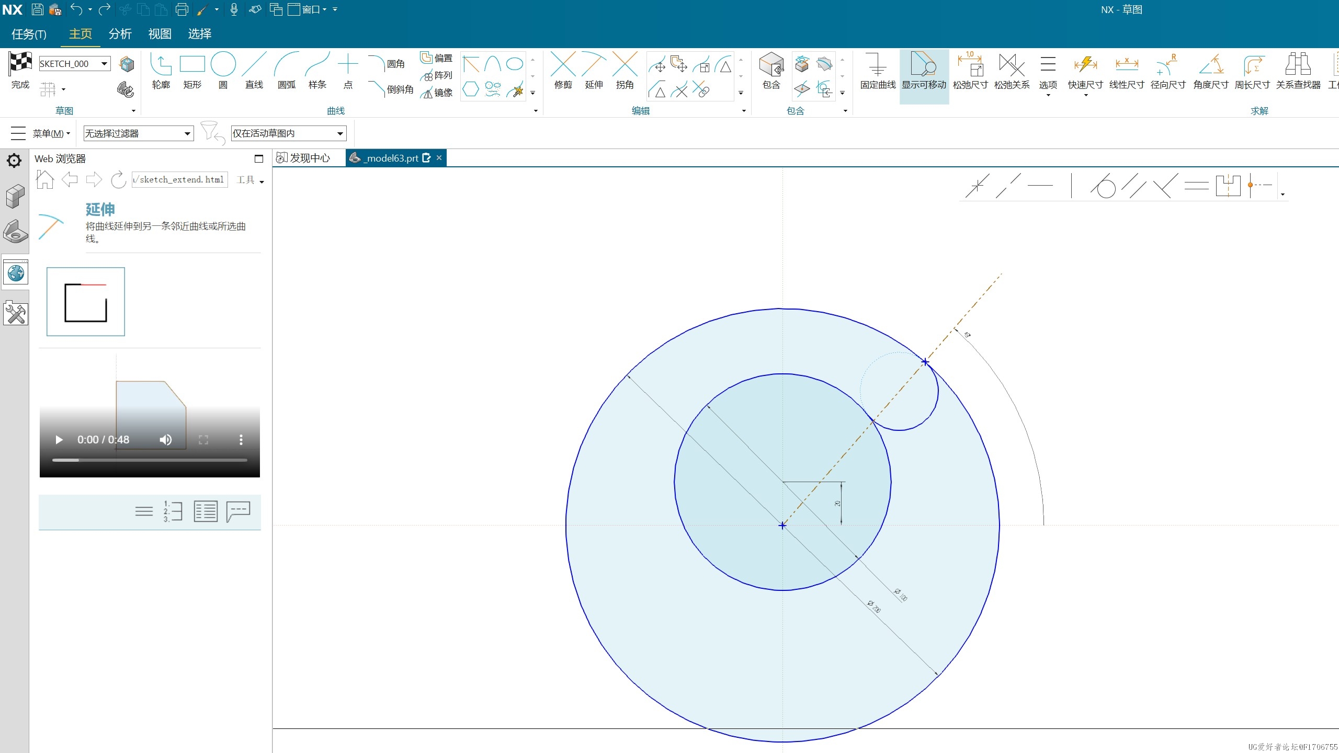Select Angular Dimension (角度尺寸) tool

tap(1211, 71)
